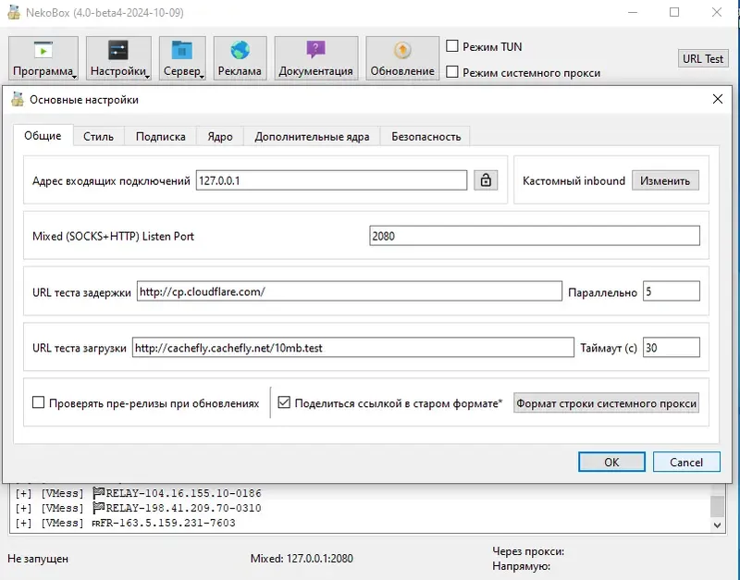
Task: Click the URL теста загрузки field
Action: click(353, 347)
